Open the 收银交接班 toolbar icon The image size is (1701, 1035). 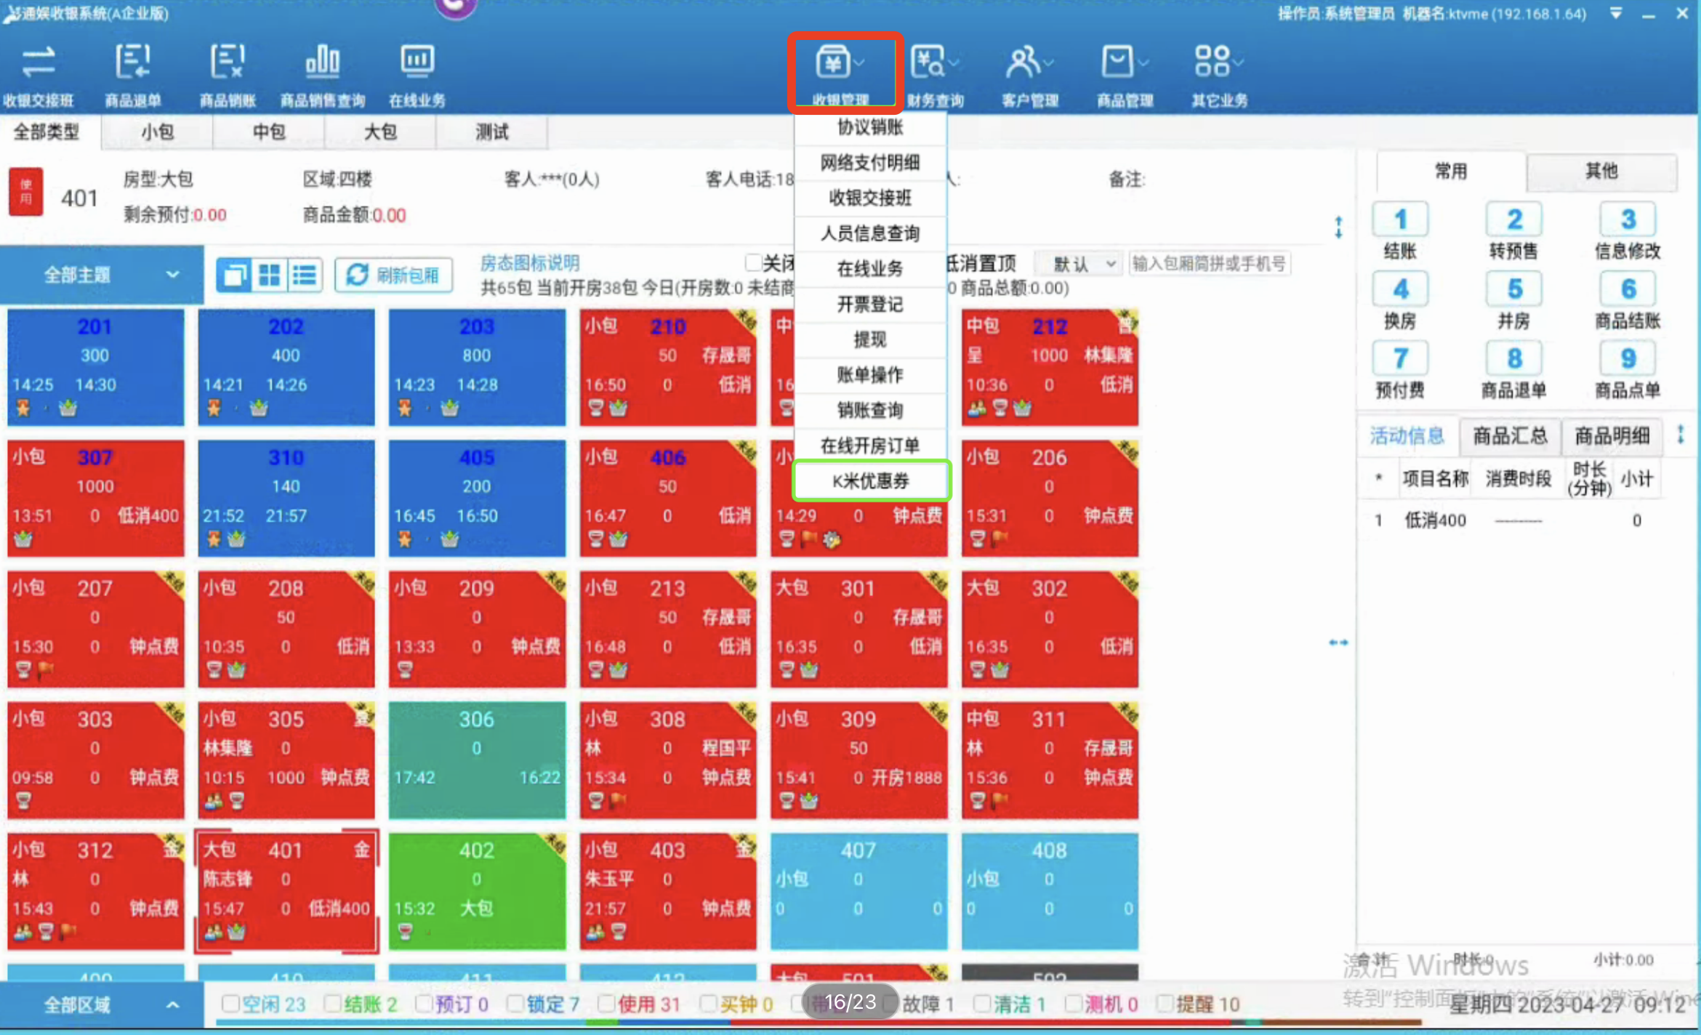pos(38,75)
